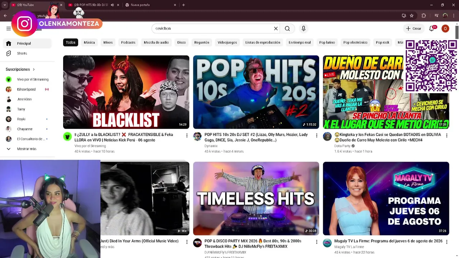Open Royki channel in subscriptions
459x258 pixels.
(x=27, y=119)
